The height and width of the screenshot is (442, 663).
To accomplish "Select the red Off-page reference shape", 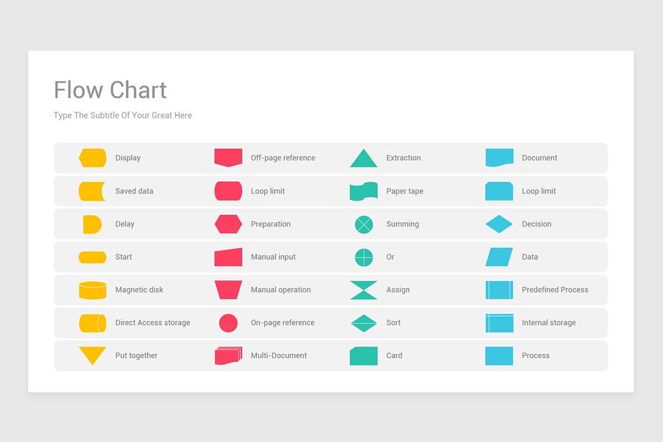I will 228,157.
